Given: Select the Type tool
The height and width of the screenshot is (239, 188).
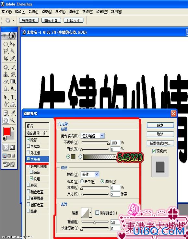Looking at the screenshot, I should point(13,97).
